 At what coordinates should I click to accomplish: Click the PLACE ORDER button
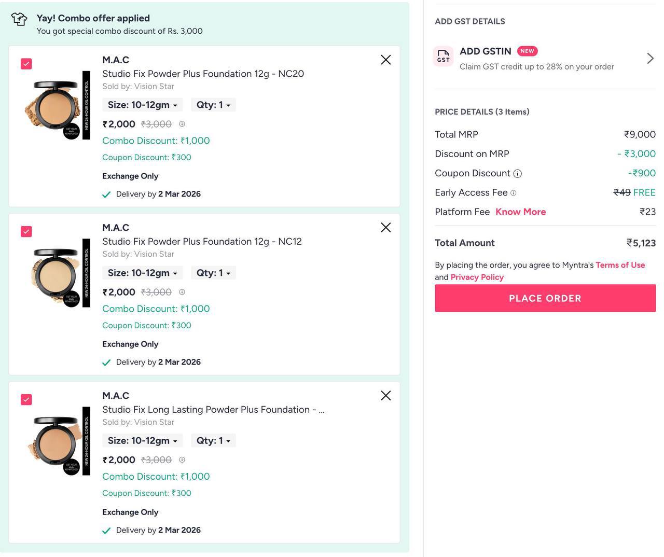pos(545,298)
